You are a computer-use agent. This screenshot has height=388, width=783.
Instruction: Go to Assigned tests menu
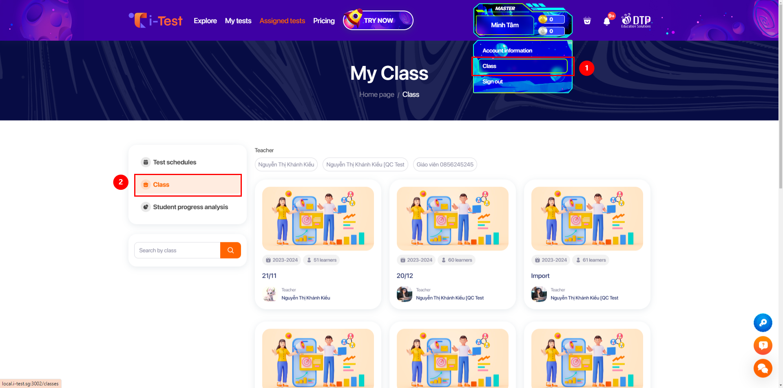282,21
